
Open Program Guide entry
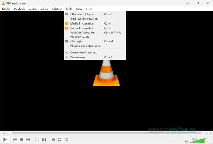(95, 37)
